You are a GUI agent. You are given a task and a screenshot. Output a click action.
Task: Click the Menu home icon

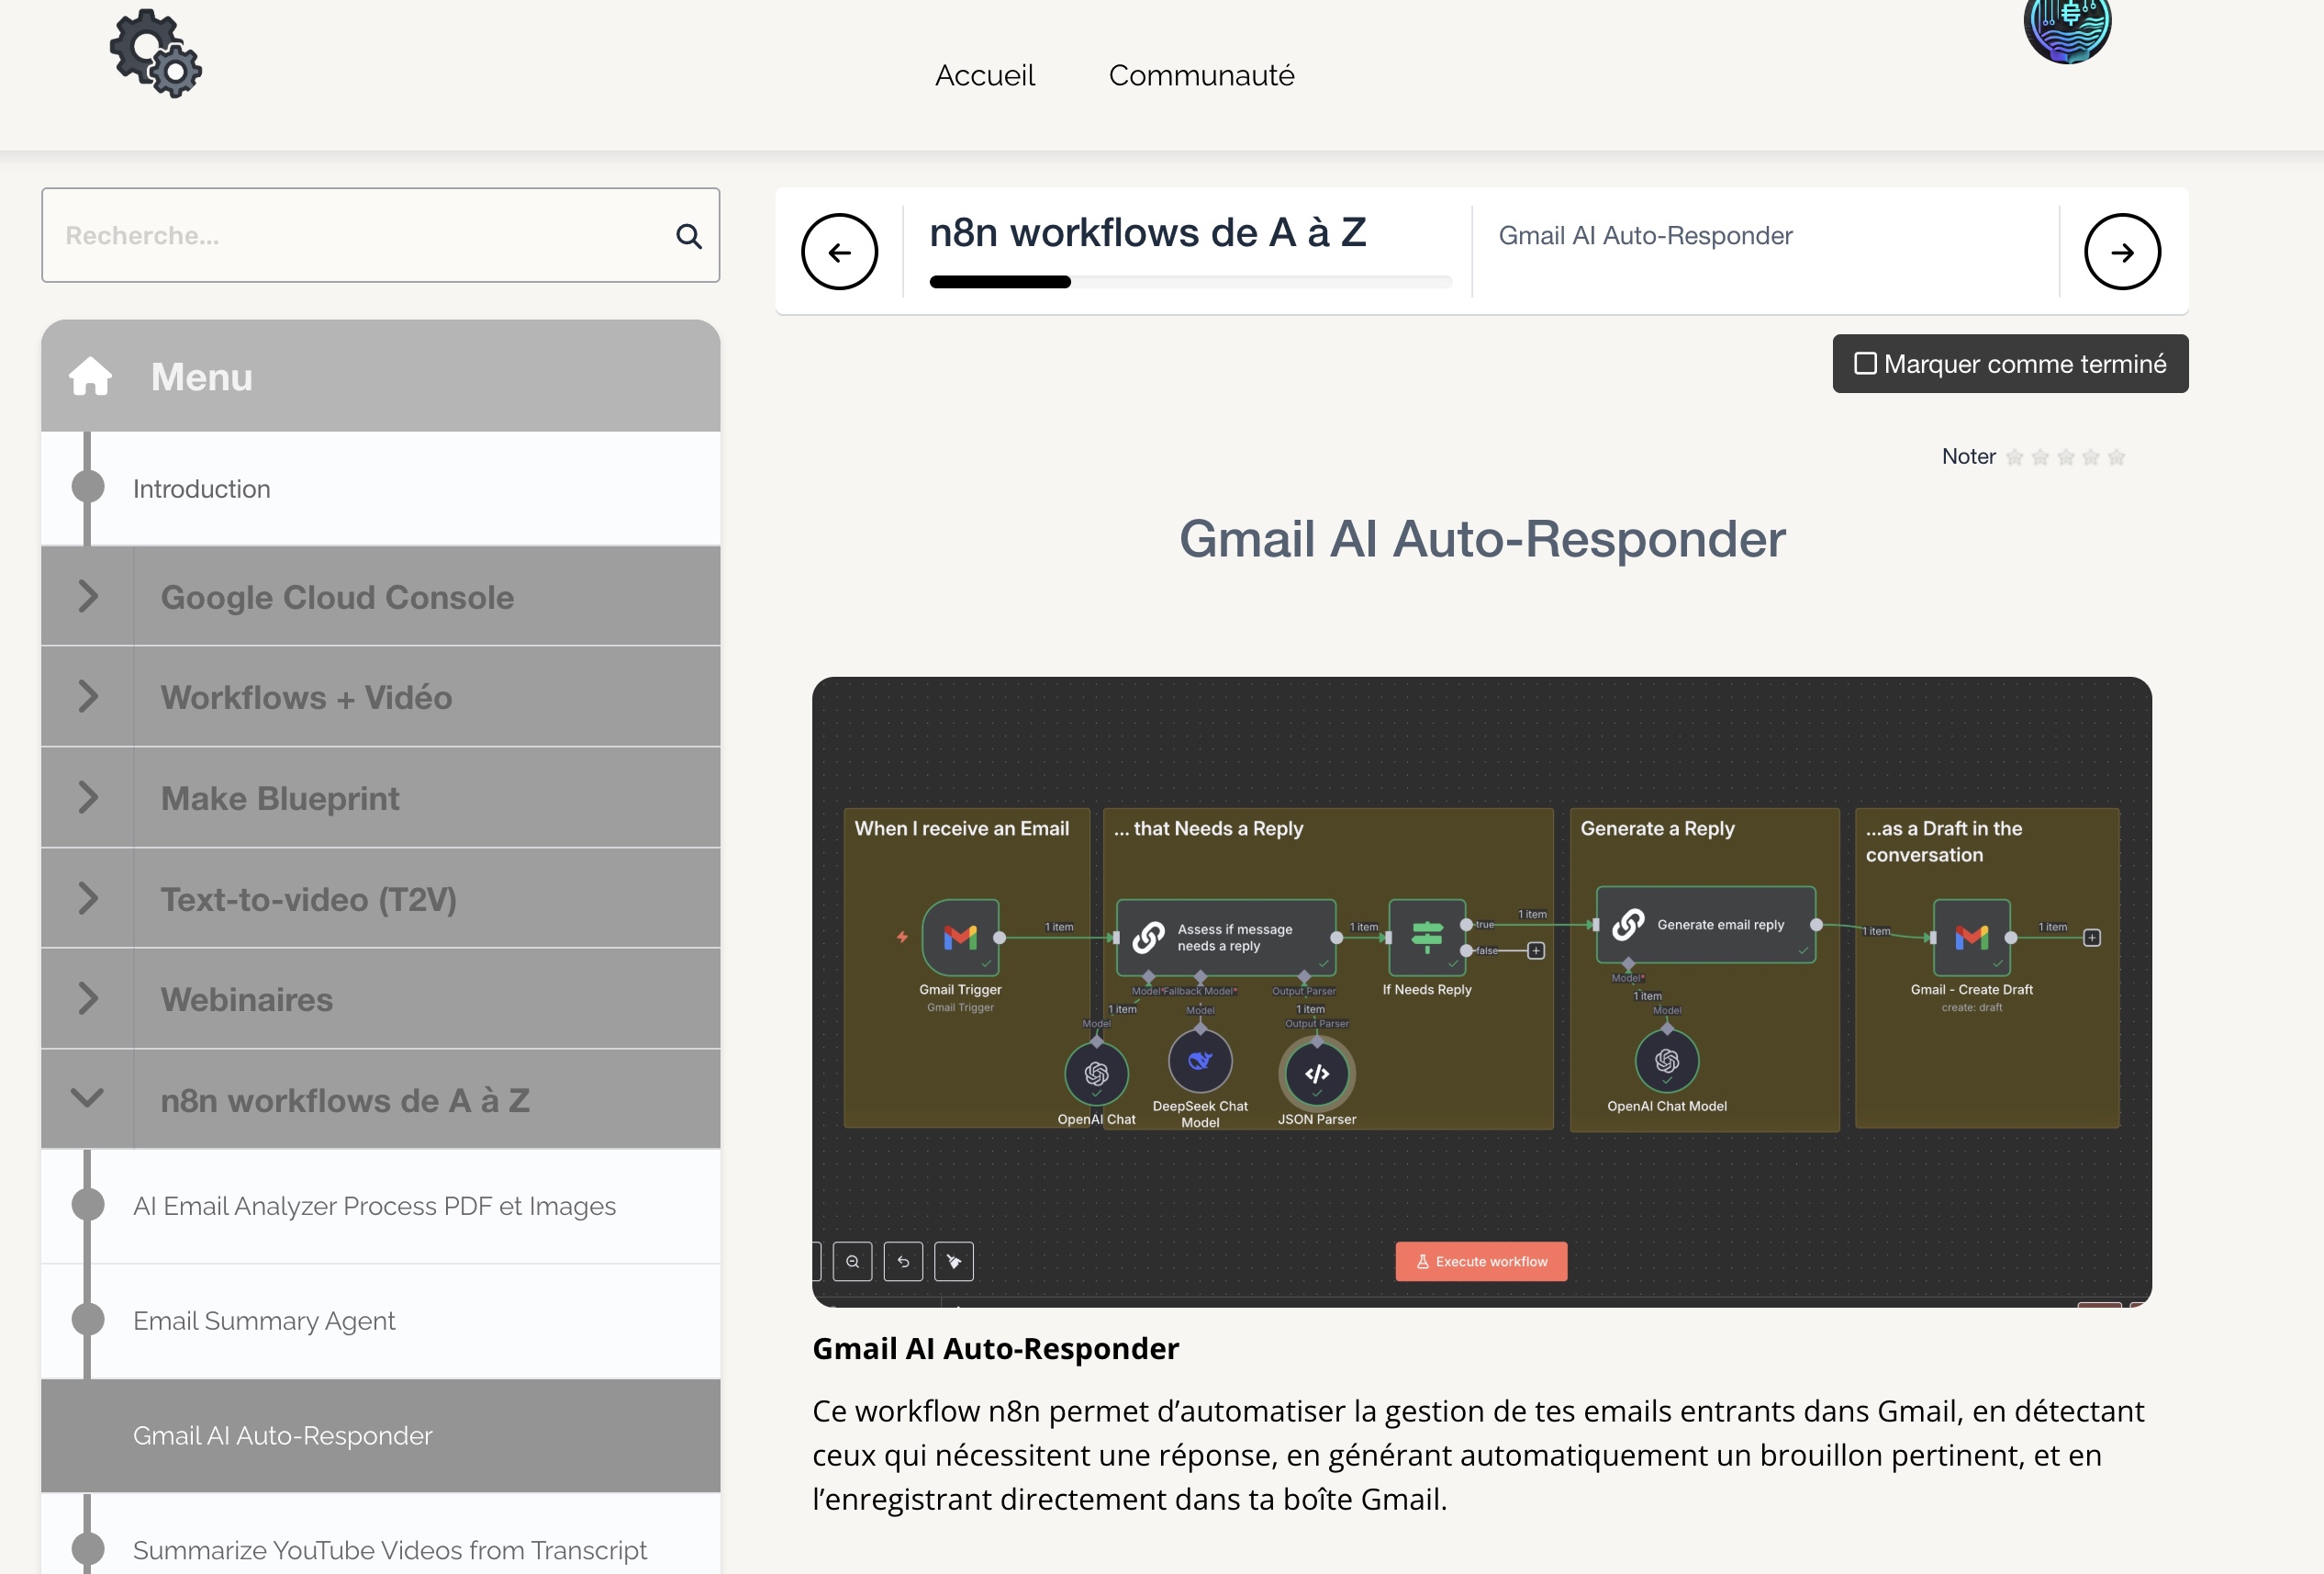90,377
